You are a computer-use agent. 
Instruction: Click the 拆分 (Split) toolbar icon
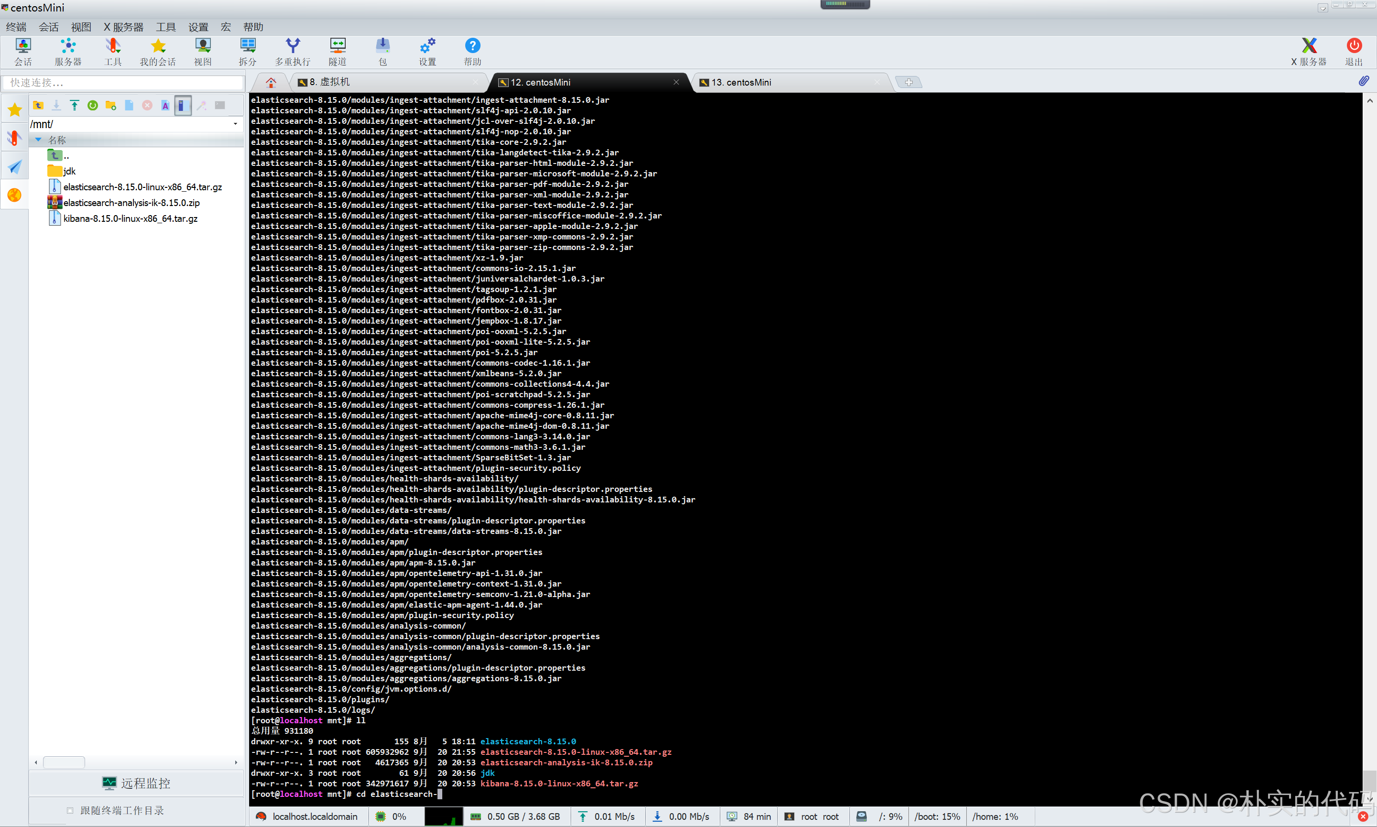click(x=247, y=52)
